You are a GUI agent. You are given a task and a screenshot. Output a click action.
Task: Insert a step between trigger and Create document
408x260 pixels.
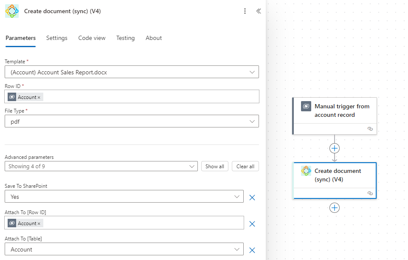click(x=335, y=148)
